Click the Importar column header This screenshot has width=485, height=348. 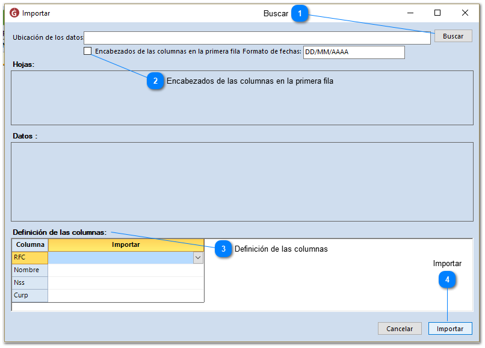pyautogui.click(x=125, y=245)
